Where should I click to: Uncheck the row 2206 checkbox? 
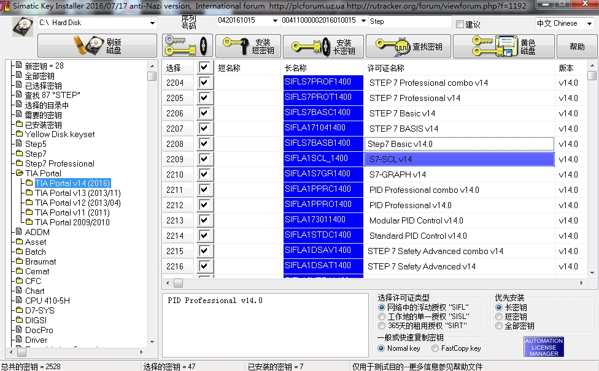click(x=204, y=113)
